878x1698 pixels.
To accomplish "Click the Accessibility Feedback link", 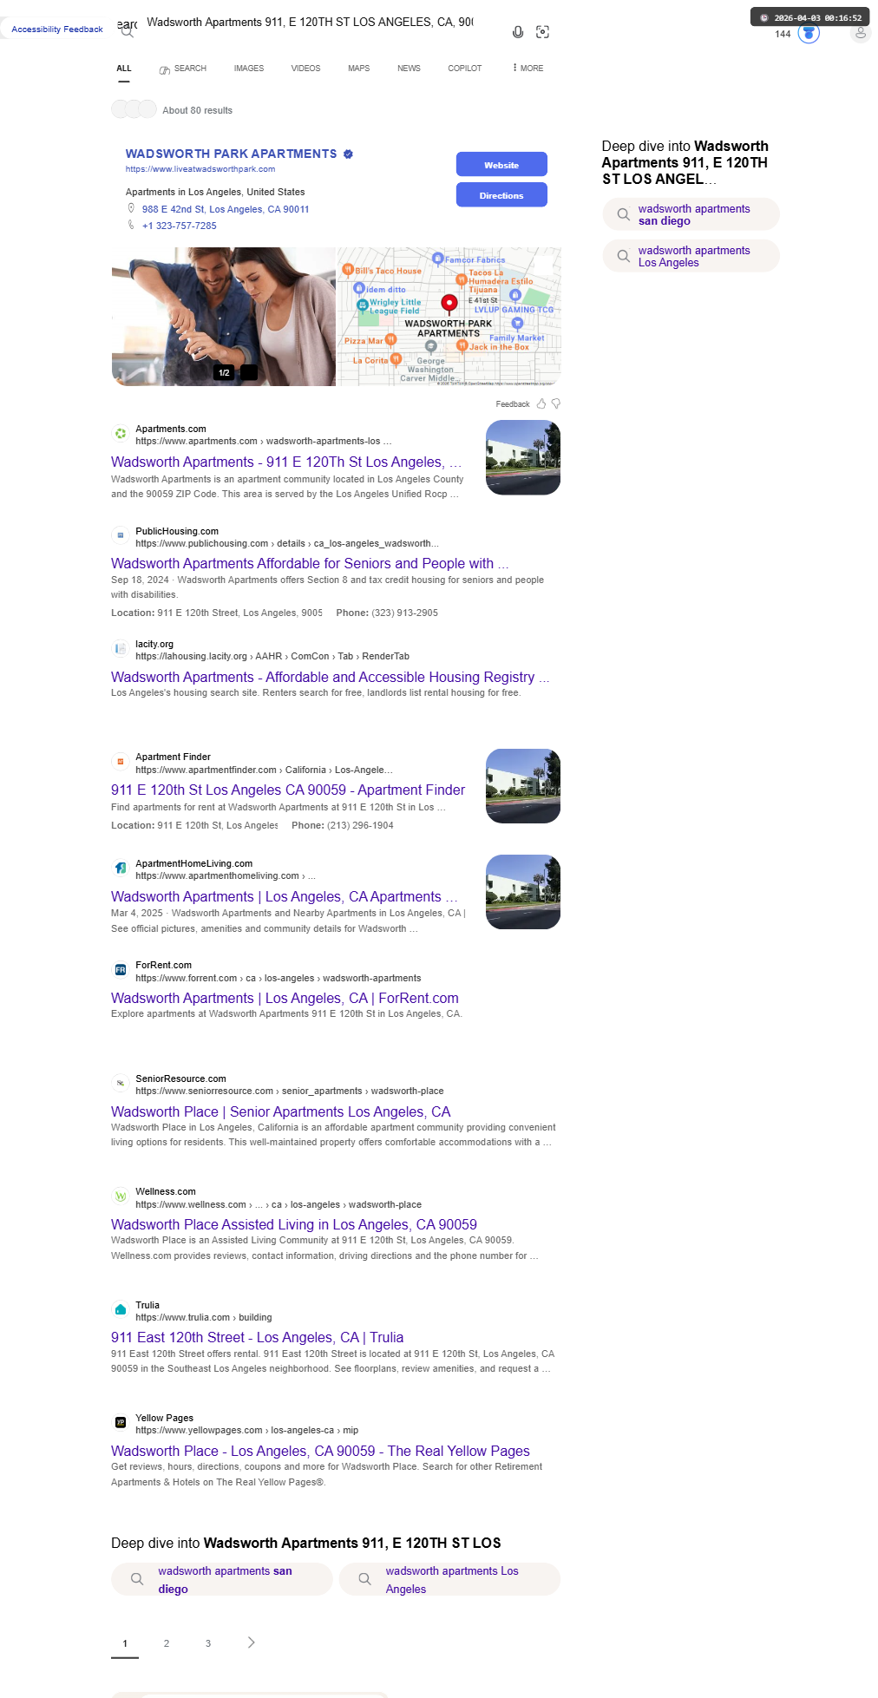I will pyautogui.click(x=57, y=30).
